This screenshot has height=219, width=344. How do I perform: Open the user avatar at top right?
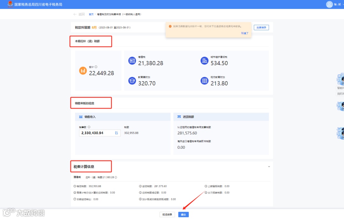click(329, 4)
